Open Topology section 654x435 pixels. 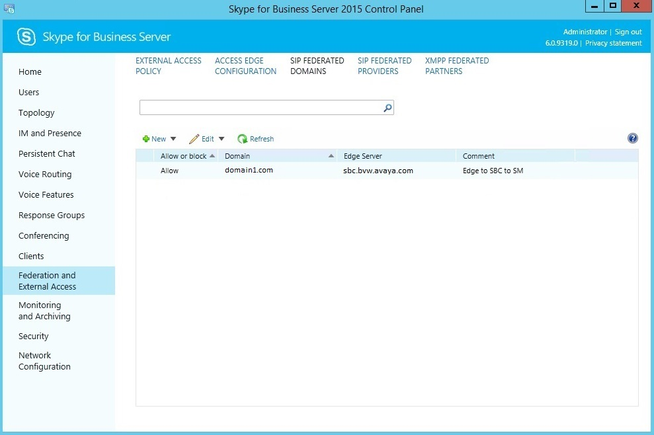(x=37, y=113)
